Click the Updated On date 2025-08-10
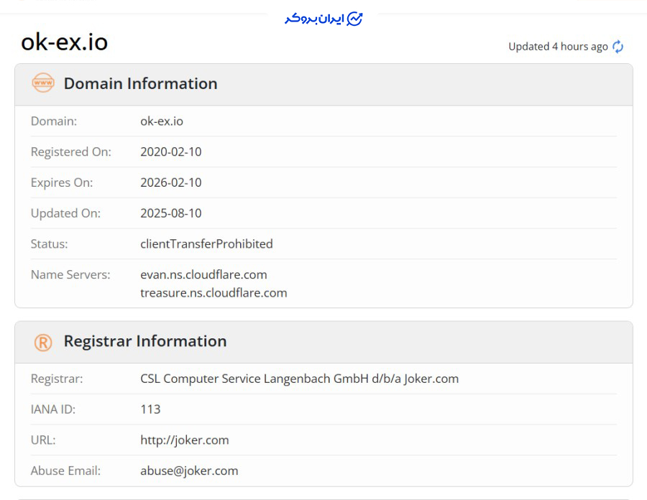 pyautogui.click(x=170, y=213)
